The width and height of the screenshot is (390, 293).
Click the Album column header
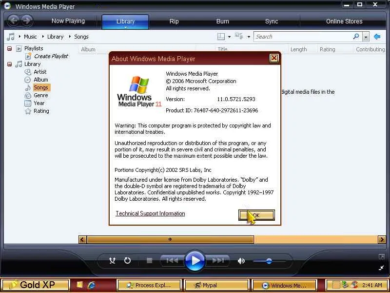tap(88, 49)
